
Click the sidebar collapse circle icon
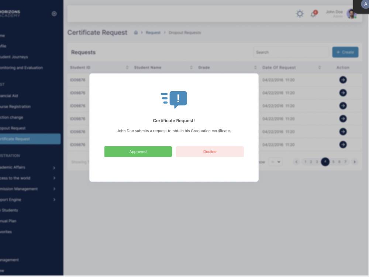tap(54, 14)
